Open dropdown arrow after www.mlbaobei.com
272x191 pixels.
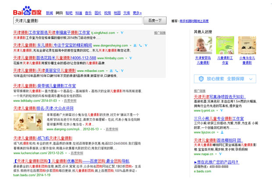[x=107, y=71]
